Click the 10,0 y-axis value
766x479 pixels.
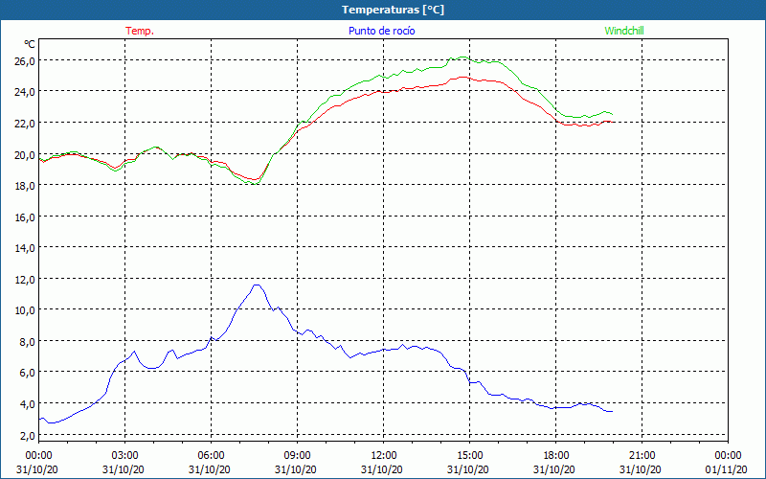(24, 310)
